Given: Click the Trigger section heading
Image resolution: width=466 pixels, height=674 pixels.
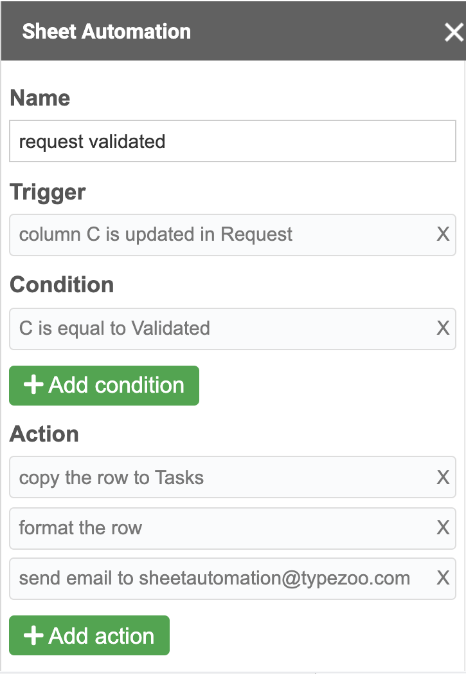Looking at the screenshot, I should [x=48, y=192].
